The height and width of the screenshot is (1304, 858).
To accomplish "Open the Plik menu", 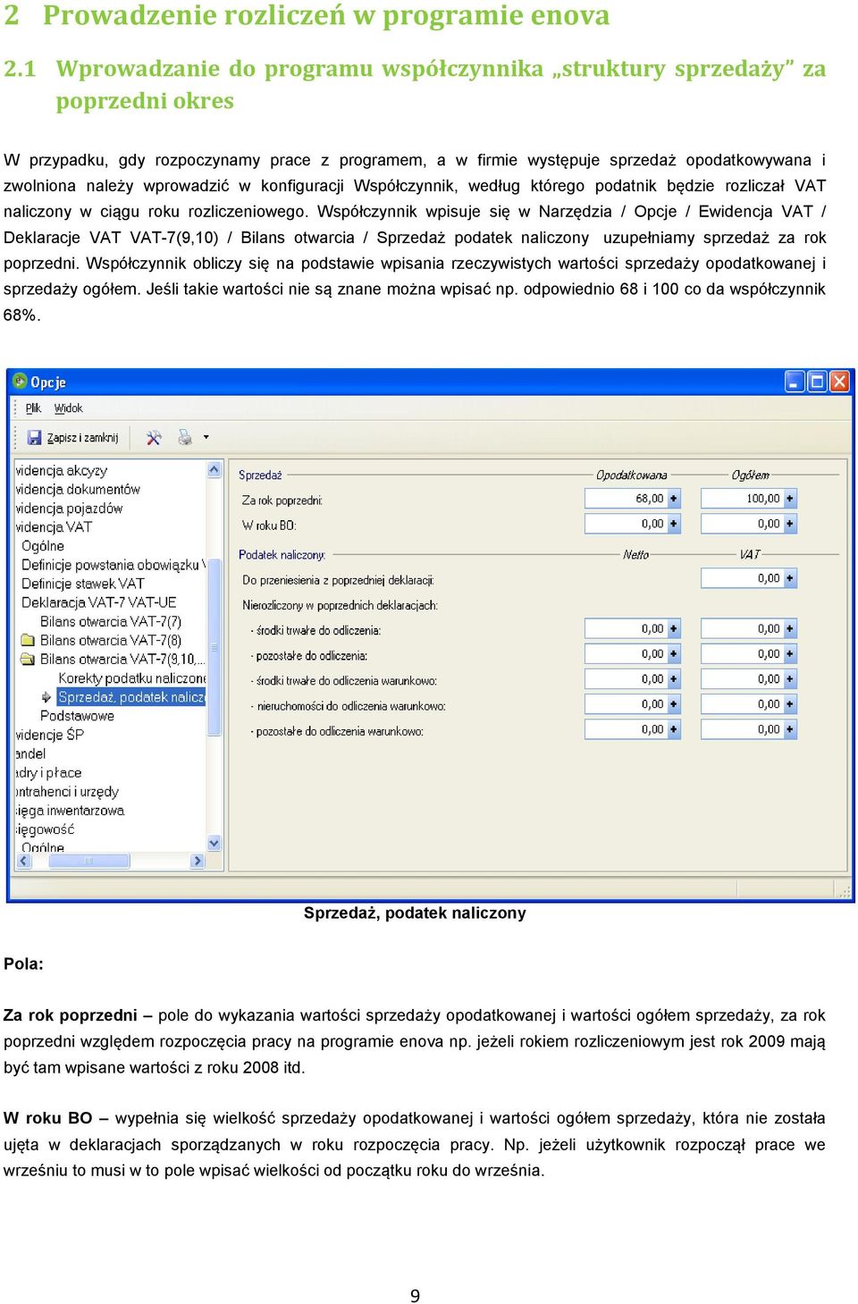I will [x=33, y=408].
